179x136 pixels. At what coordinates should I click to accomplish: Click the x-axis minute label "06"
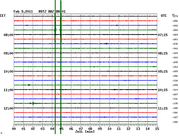[x=71, y=129]
